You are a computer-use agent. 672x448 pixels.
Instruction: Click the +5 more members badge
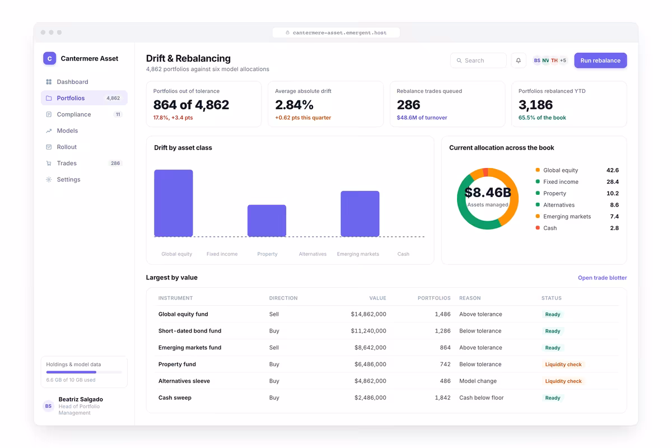coord(563,60)
